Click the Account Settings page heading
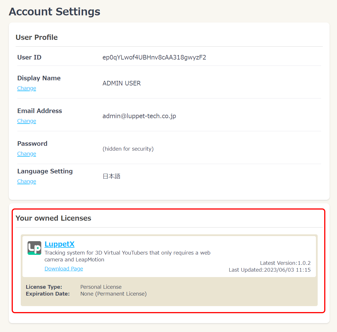Image resolution: width=337 pixels, height=332 pixels. (55, 12)
